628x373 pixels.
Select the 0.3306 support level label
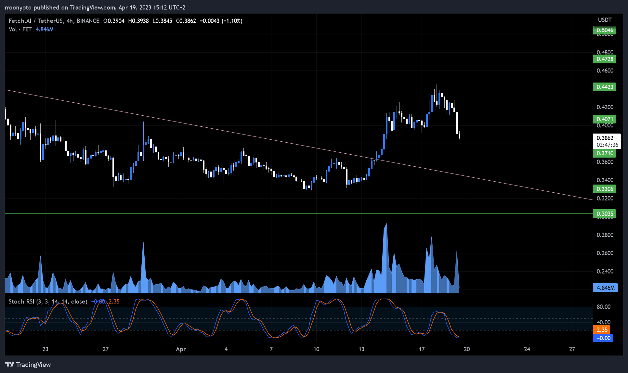pyautogui.click(x=604, y=189)
